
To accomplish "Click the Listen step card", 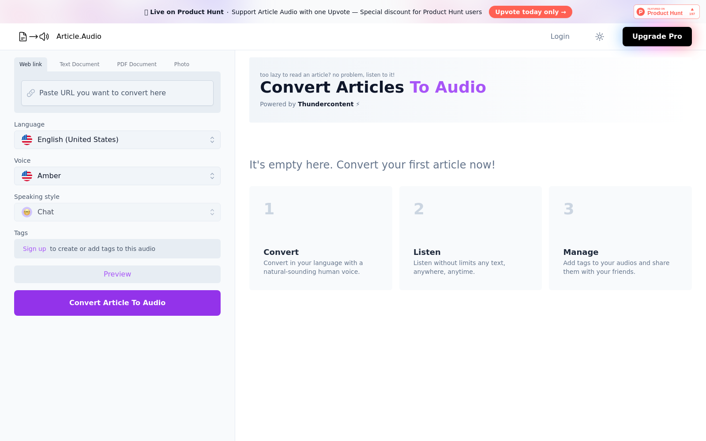I will [x=470, y=238].
